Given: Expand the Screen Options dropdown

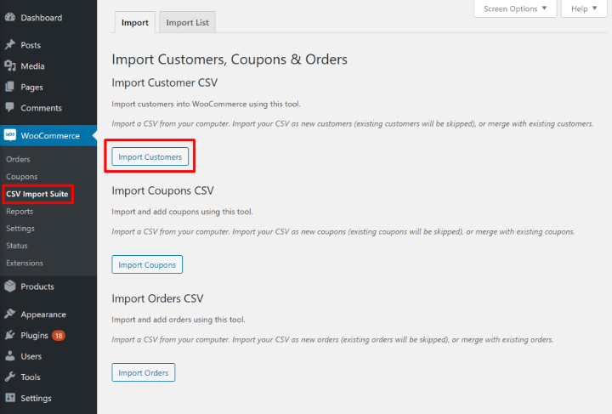Looking at the screenshot, I should 515,9.
